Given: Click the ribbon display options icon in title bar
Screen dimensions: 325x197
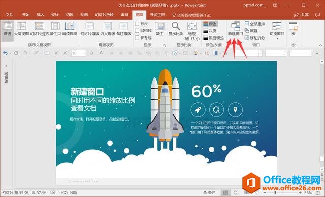Looking at the screenshot, I should click(x=275, y=5).
